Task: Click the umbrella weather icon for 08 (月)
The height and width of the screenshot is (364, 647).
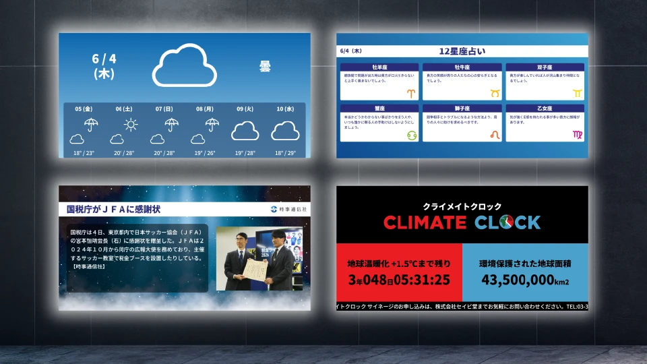Action: (212, 124)
